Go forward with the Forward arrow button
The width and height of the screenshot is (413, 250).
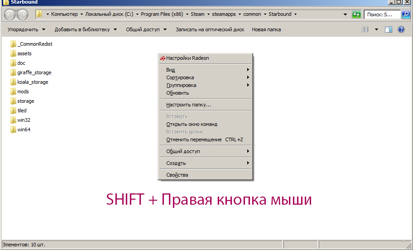pyautogui.click(x=22, y=15)
